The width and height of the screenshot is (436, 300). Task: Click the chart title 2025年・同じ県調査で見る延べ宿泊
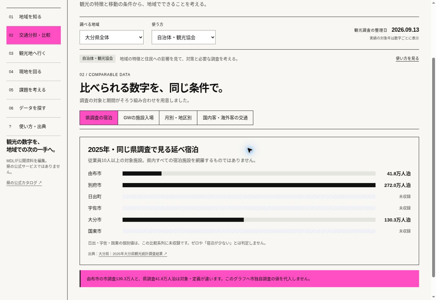coord(143,150)
